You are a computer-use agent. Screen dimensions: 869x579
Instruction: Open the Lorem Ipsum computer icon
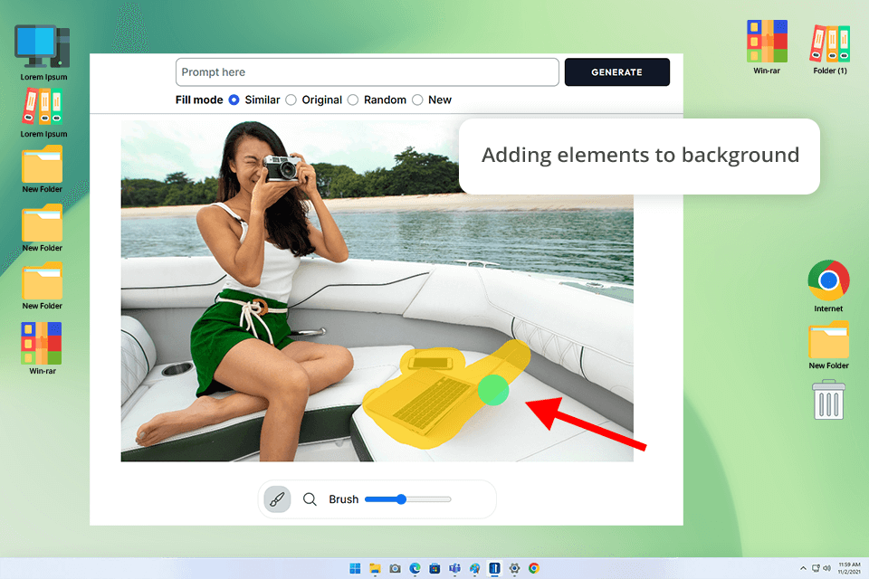click(x=43, y=48)
